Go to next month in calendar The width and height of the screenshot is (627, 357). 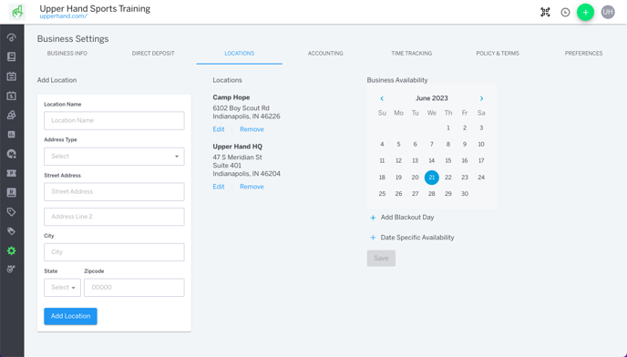pyautogui.click(x=481, y=98)
